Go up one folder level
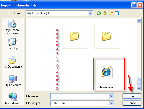Viewport: 144px width, 109px height. tap(105, 13)
